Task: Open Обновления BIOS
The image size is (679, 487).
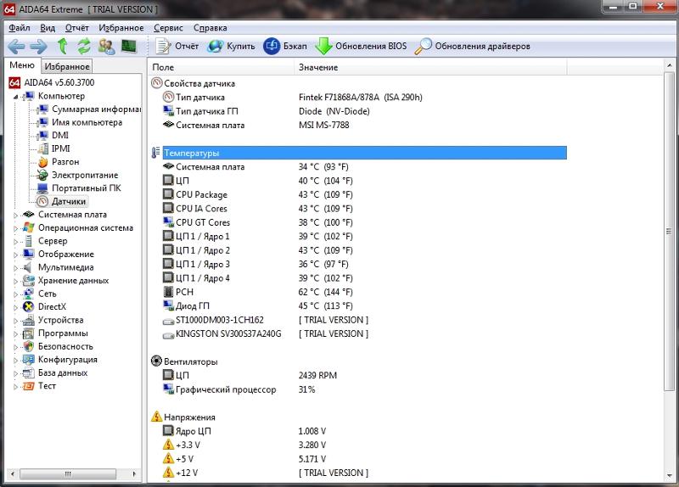Action: (x=361, y=47)
